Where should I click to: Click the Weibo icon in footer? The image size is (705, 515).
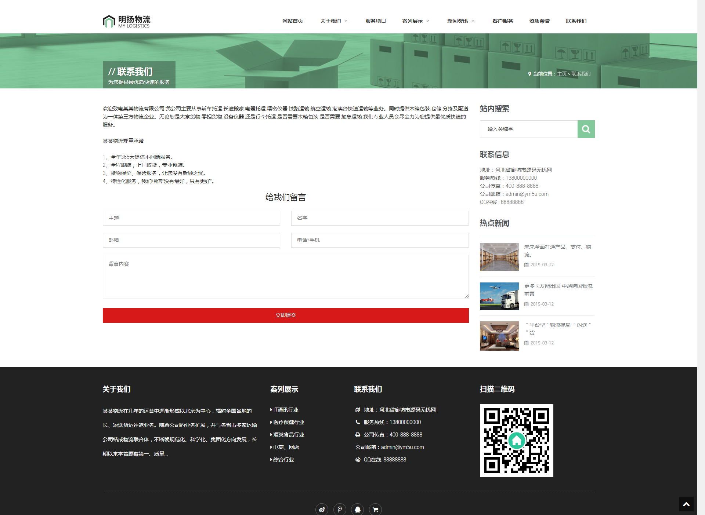(x=322, y=509)
